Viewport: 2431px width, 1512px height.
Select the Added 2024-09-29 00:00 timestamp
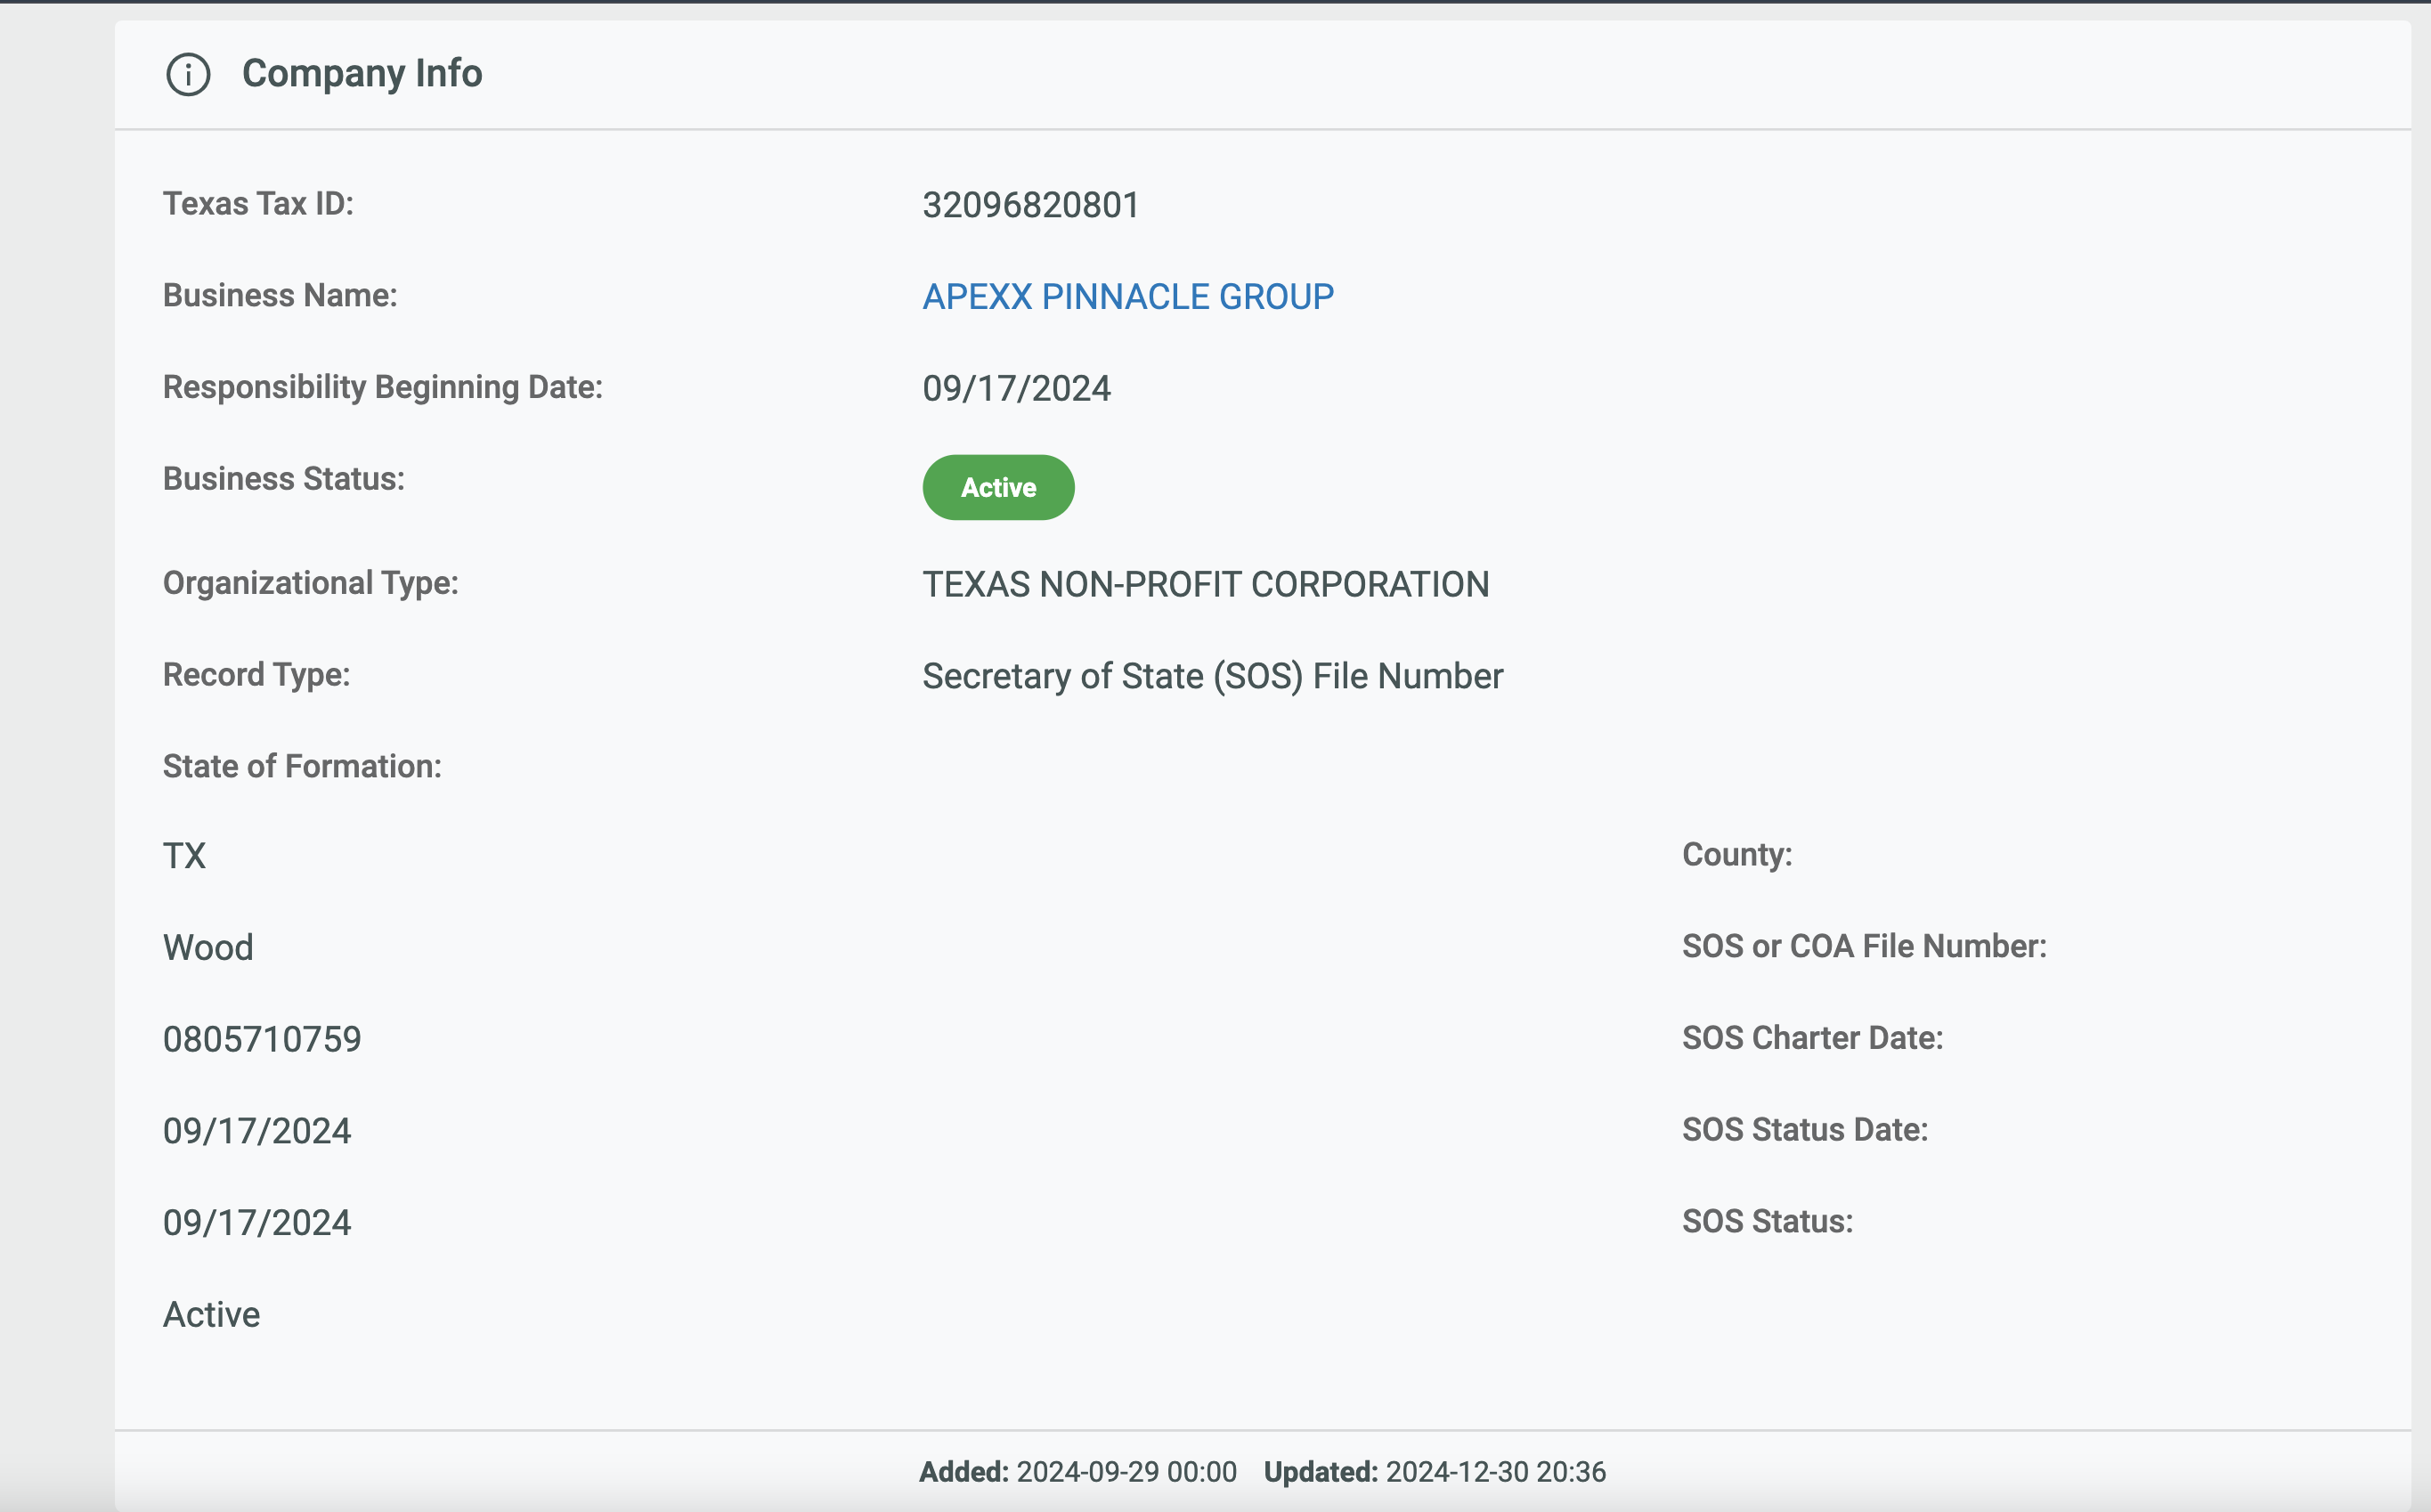coord(1078,1472)
